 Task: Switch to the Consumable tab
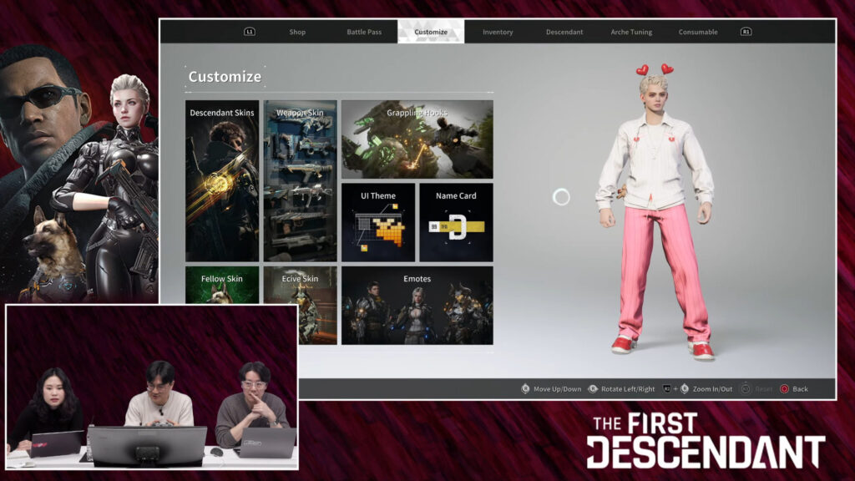coord(698,32)
